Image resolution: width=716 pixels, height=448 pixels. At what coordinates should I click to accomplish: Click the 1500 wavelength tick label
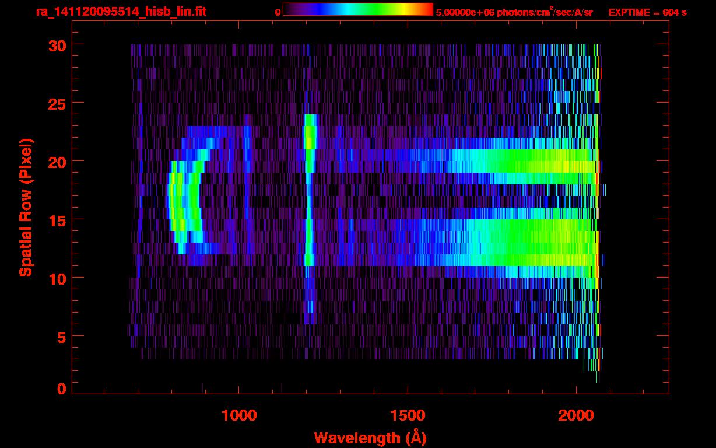408,415
